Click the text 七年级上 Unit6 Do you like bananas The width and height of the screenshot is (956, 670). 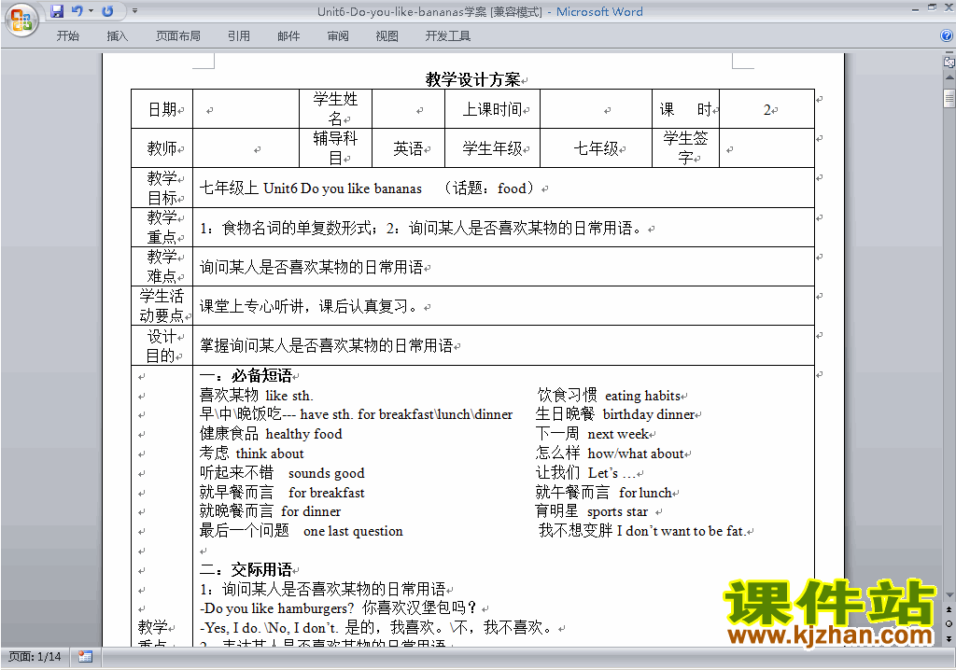tap(310, 188)
